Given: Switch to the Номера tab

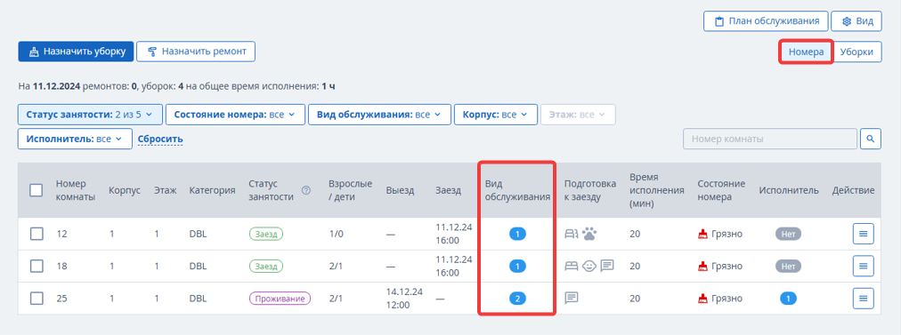Looking at the screenshot, I should point(807,52).
